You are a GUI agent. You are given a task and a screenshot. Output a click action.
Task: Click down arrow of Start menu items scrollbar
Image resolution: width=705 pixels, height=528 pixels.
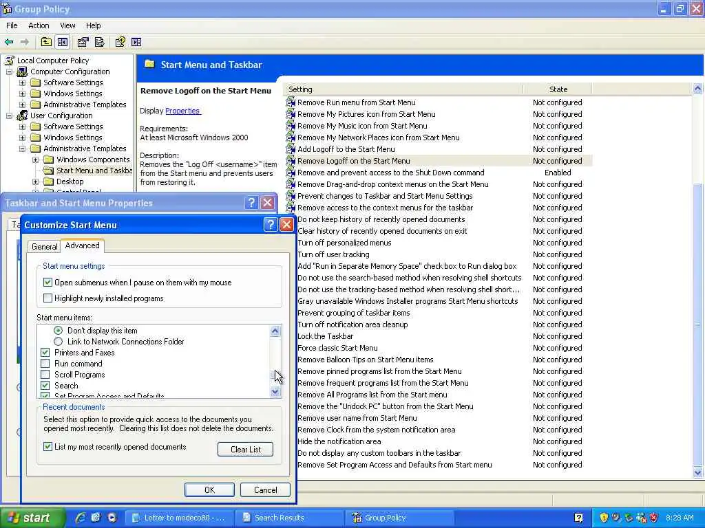coord(275,392)
